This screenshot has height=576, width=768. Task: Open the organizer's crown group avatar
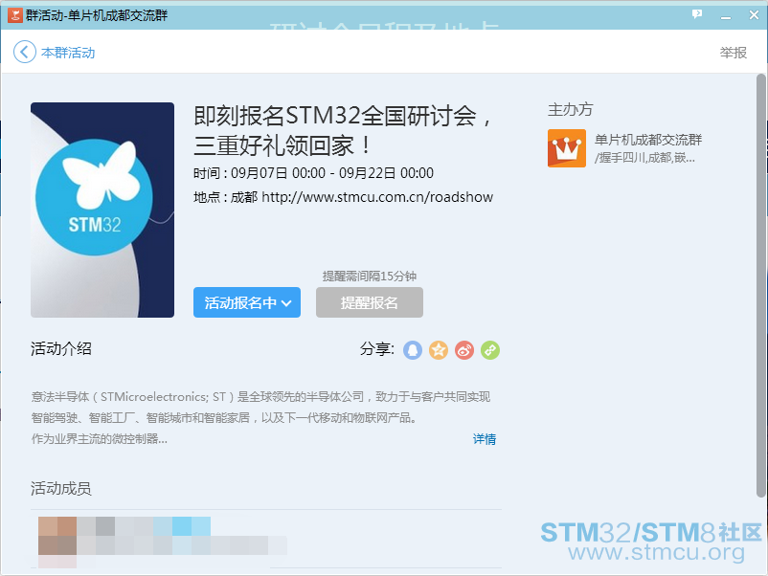[567, 148]
